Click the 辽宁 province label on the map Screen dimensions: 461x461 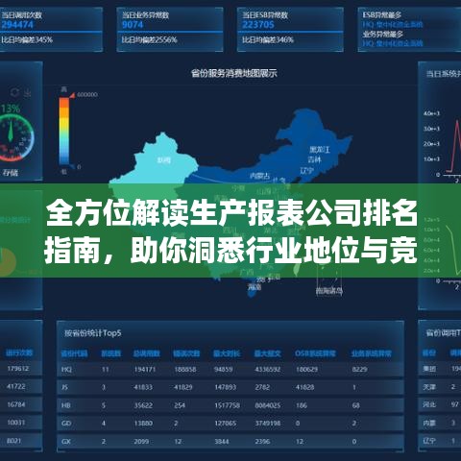pos(306,171)
